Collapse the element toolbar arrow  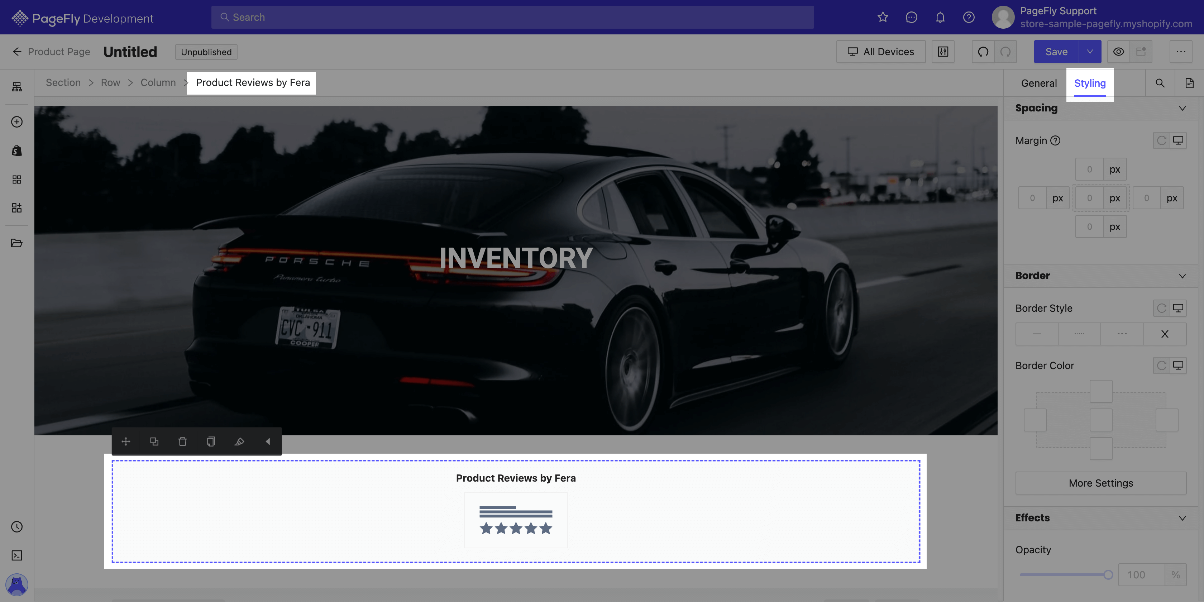click(x=268, y=441)
